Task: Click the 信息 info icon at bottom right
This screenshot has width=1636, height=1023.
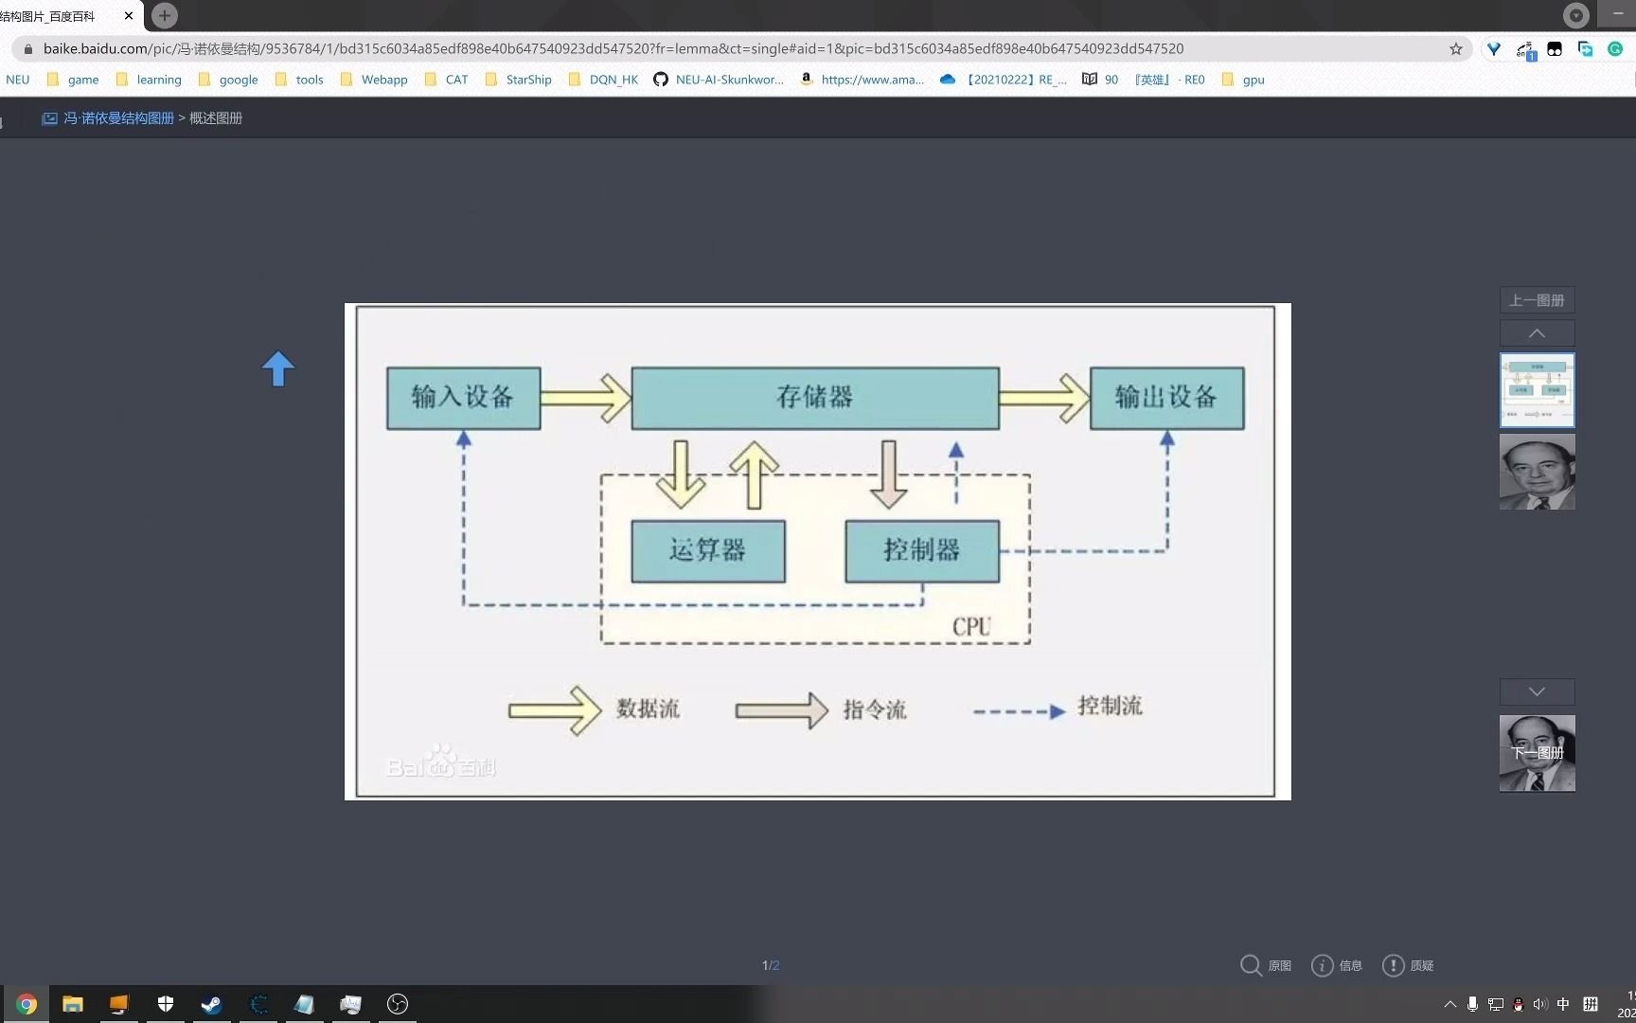Action: click(x=1323, y=965)
